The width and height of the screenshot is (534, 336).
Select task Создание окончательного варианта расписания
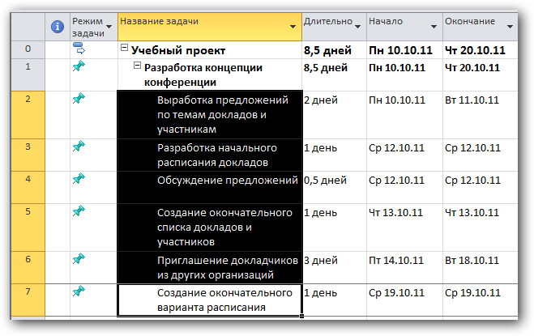click(210, 300)
